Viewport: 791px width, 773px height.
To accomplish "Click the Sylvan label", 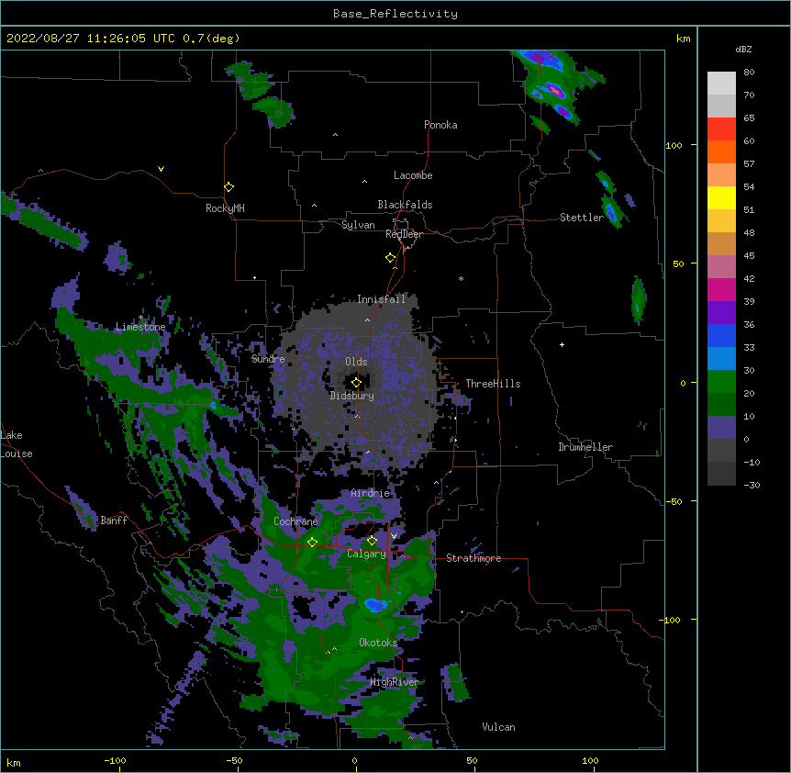I will pyautogui.click(x=358, y=225).
